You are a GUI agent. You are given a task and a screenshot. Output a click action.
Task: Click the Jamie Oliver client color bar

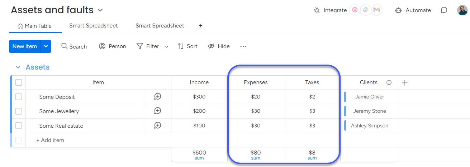click(x=345, y=97)
